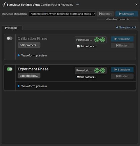Viewport: 140px width, 146px height.
Task: Click negative output icon for Experiment Phase
Action: [102, 70]
